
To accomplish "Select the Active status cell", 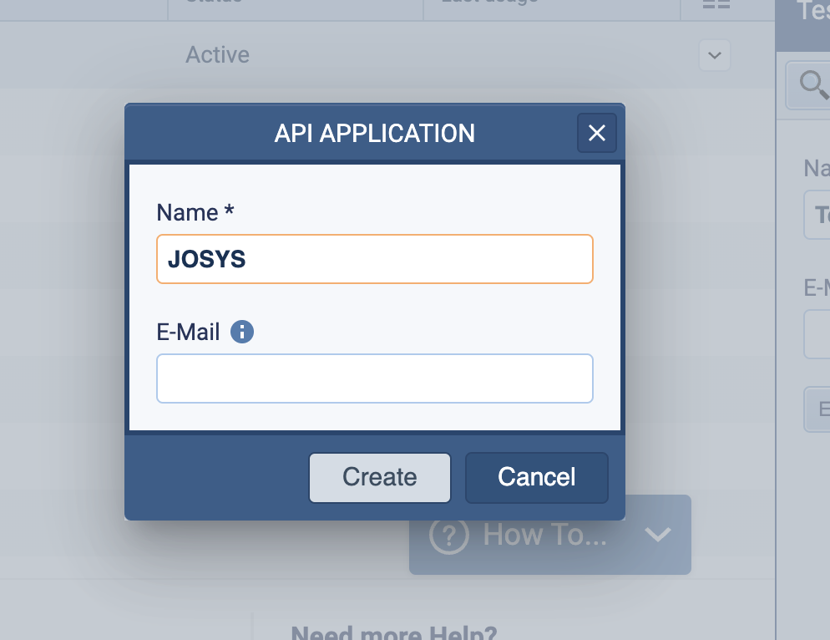I will coord(217,55).
